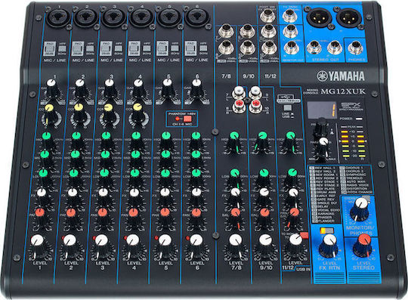Enable the channel 2 HPF 80Hz switch
This screenshot has width=408, height=300.
click(x=90, y=48)
